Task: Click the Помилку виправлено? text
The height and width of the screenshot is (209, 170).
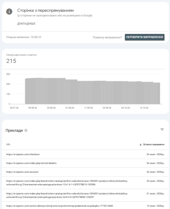Action: pyautogui.click(x=107, y=37)
